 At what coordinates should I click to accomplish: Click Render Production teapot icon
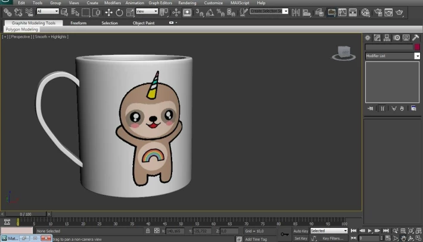coord(399,13)
